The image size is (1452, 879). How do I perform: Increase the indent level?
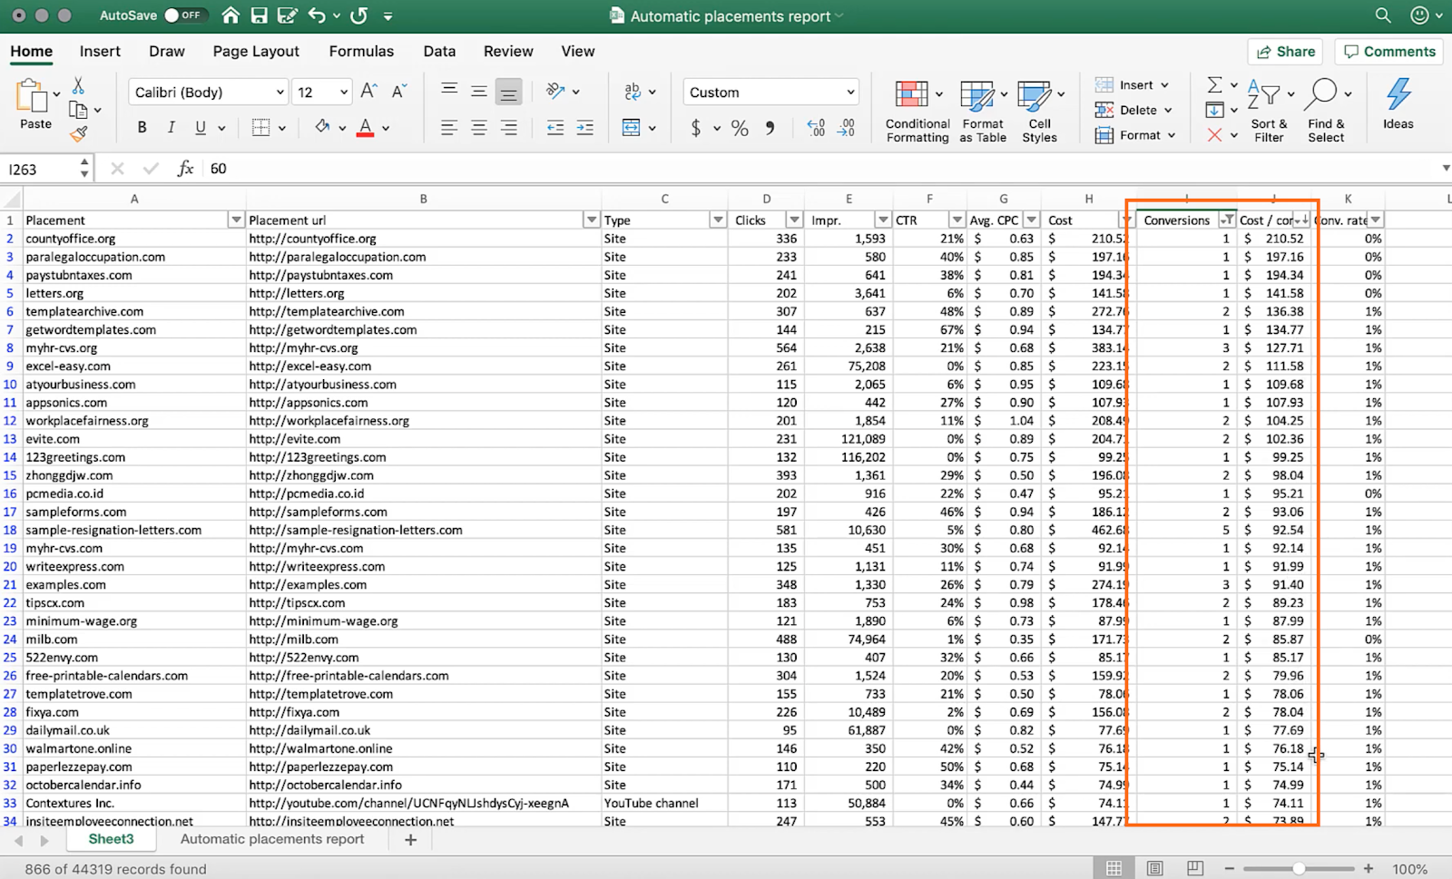(x=585, y=128)
